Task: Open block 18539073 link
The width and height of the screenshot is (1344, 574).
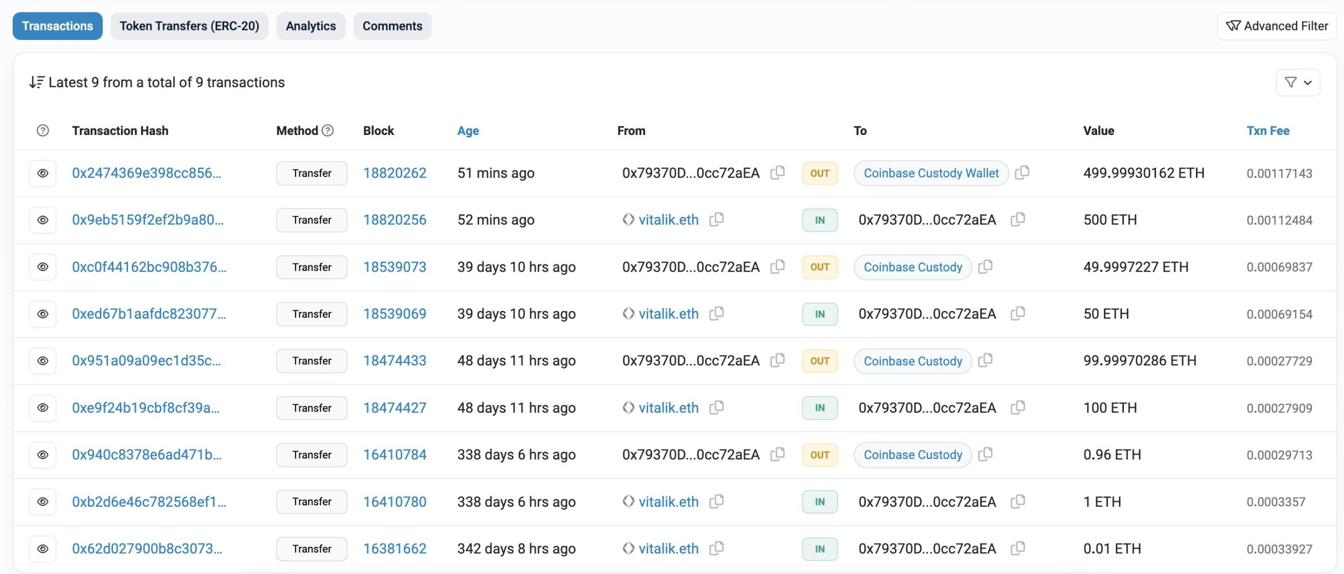Action: click(394, 267)
